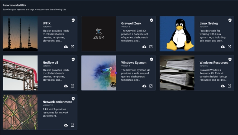Select the Network enrichment mesh thumbnail

(x=20, y=112)
